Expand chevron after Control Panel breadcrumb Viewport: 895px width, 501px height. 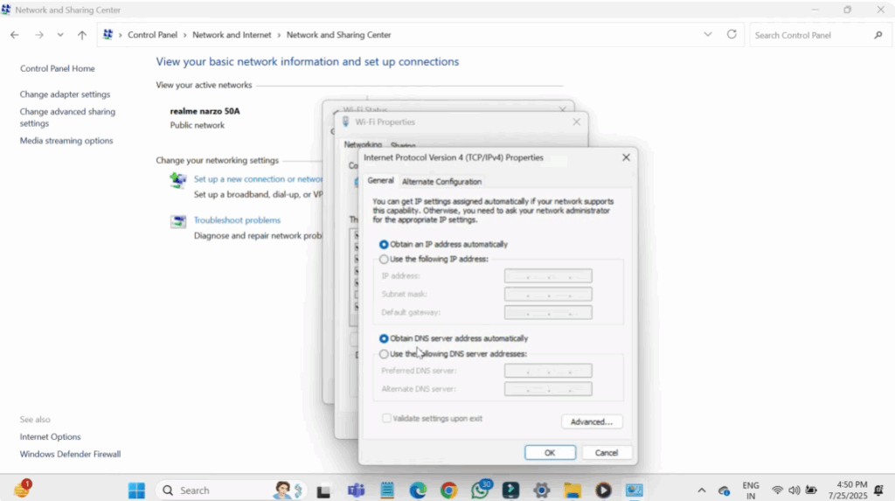(x=185, y=35)
